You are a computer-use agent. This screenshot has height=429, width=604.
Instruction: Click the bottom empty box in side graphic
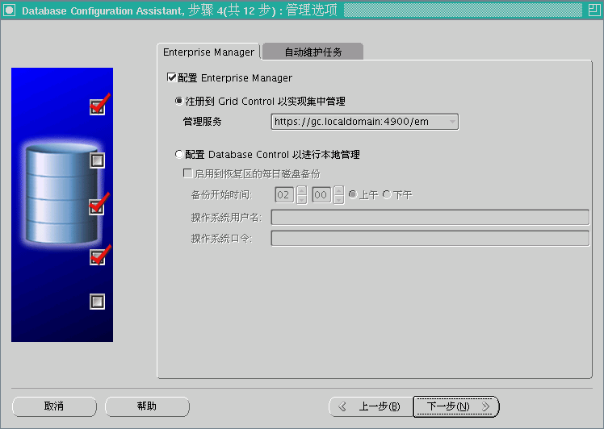(97, 302)
